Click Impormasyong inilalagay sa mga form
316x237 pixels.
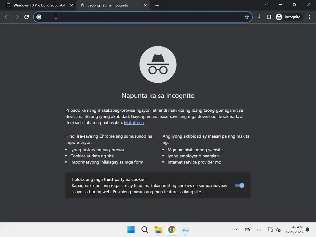pyautogui.click(x=107, y=162)
